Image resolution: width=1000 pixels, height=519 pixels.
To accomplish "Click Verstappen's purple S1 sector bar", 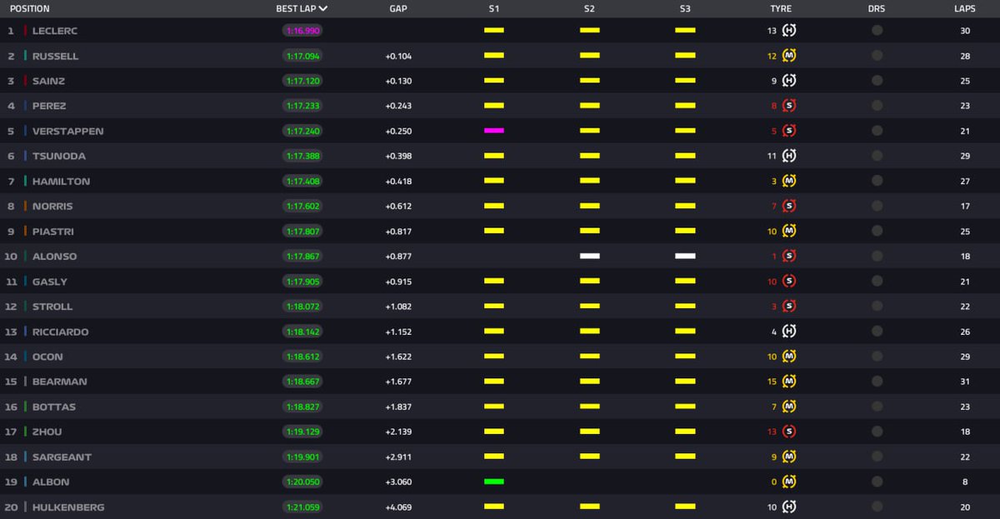I will pyautogui.click(x=494, y=131).
